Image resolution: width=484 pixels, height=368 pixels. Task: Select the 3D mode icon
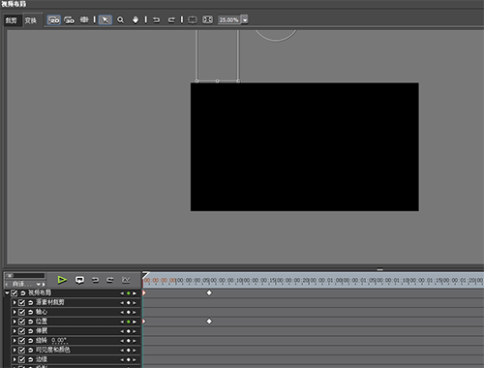[69, 20]
